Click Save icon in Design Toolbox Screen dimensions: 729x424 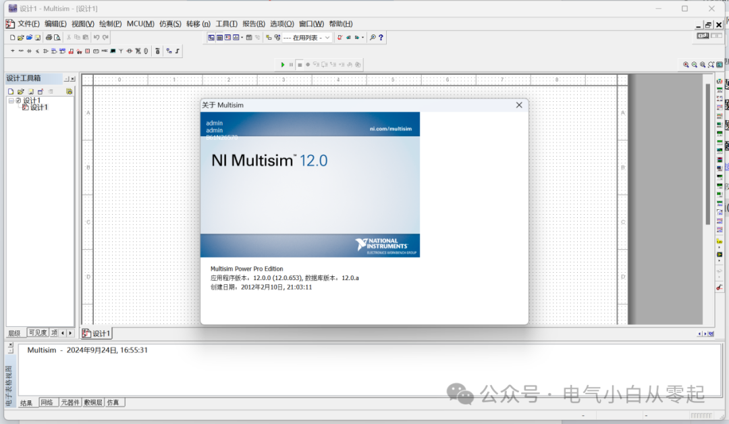coord(30,92)
